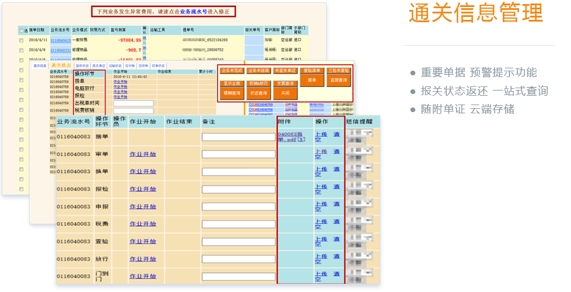This screenshot has height=292, width=571.
Task: Open the 查验清单 button
Action: (x=312, y=71)
